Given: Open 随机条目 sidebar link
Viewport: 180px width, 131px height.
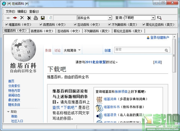Looking at the screenshot, I should click(14, 105).
